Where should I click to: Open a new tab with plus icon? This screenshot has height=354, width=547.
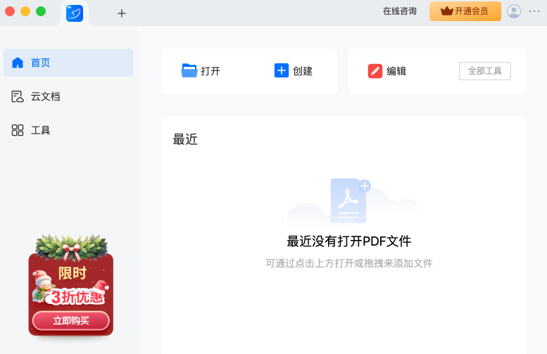tap(122, 13)
